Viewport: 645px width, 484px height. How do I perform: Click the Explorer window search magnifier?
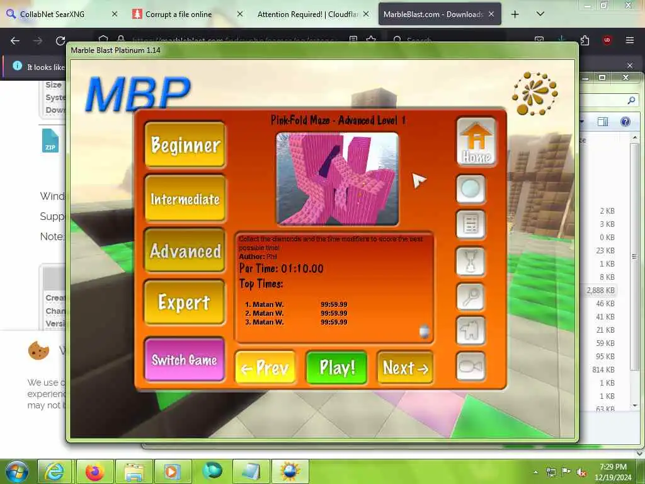pos(631,100)
